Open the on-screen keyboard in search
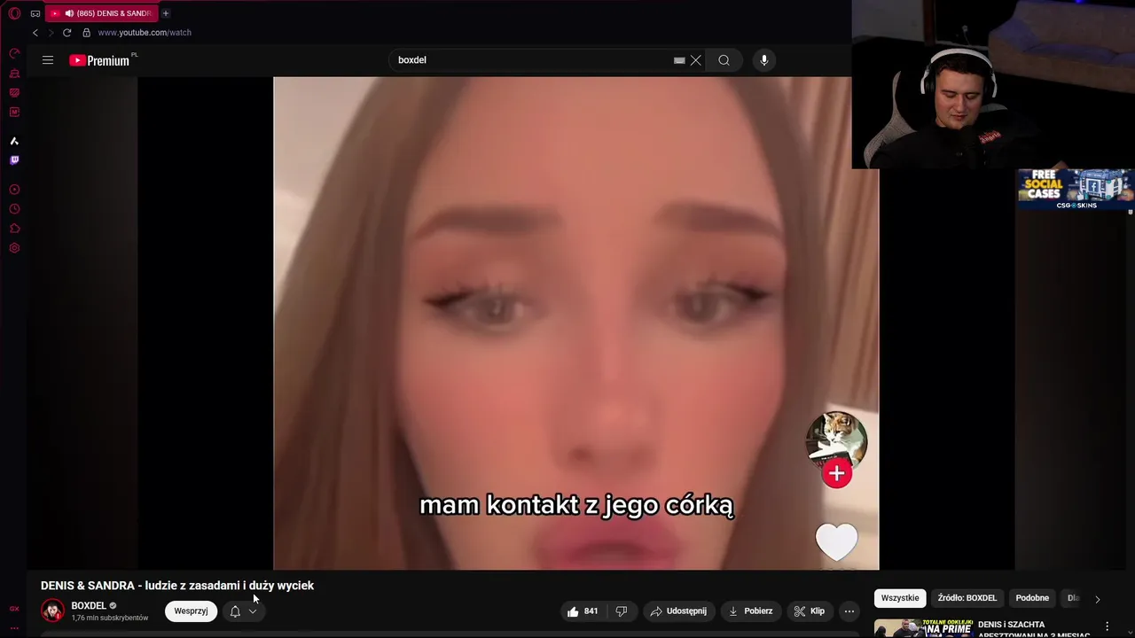 [x=679, y=60]
